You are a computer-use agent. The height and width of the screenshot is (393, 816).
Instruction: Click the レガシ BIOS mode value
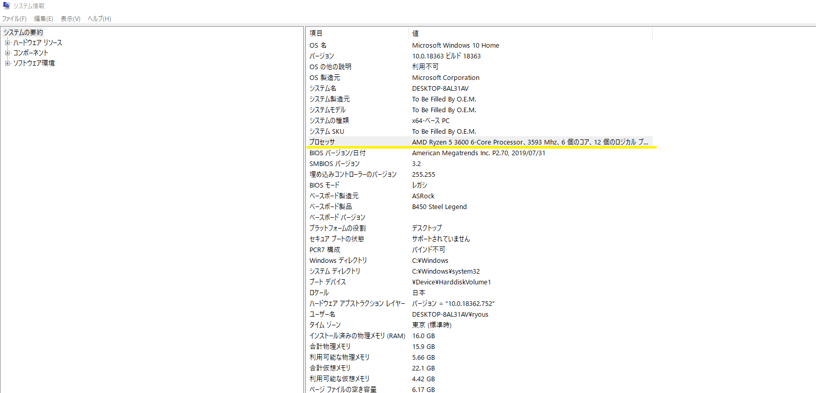pos(420,185)
